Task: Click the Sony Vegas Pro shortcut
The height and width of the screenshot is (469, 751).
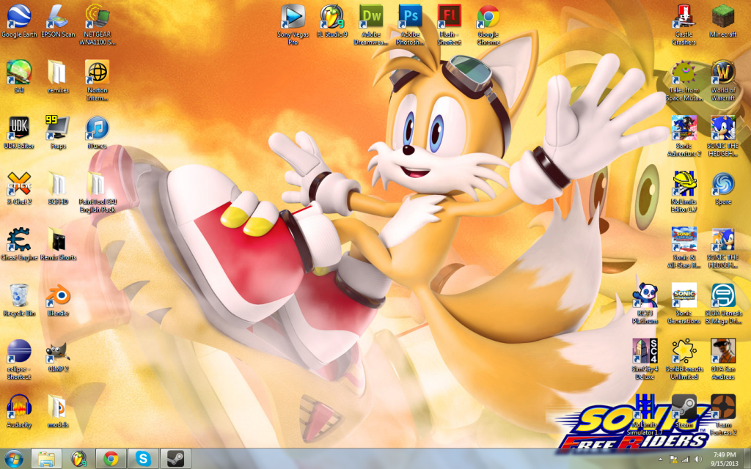Action: [293, 25]
